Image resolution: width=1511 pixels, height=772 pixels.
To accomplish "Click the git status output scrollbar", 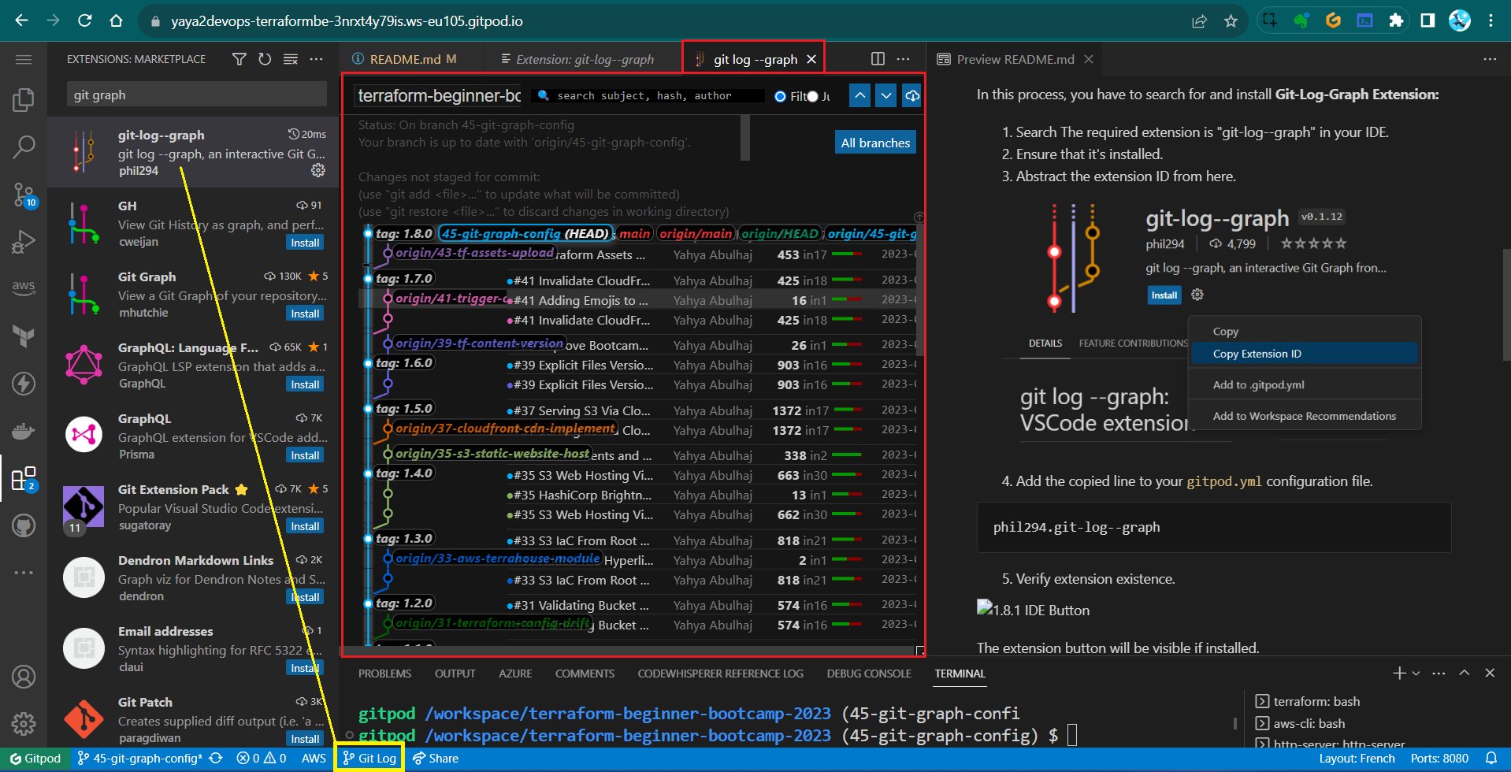I will (745, 138).
